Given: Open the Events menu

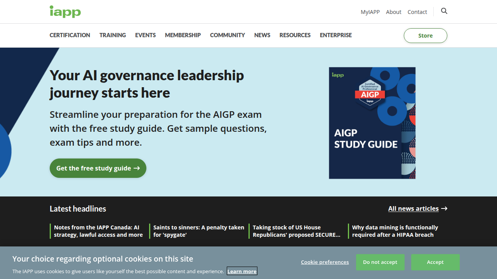Looking at the screenshot, I should point(145,35).
